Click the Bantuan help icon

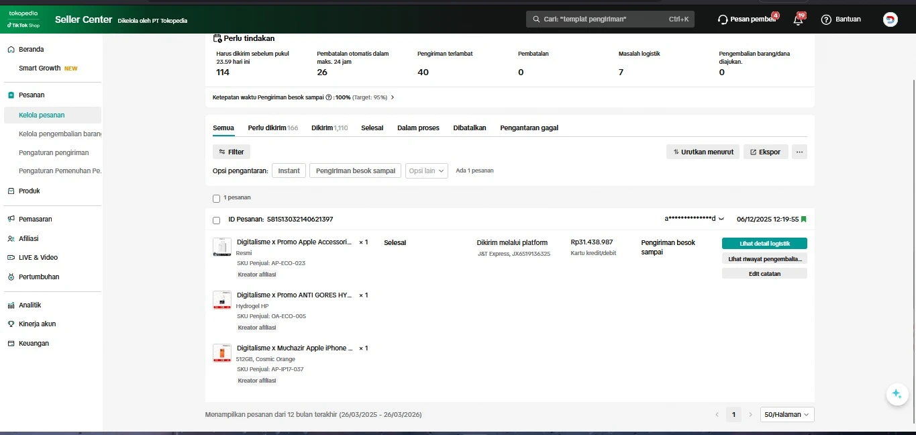[x=826, y=19]
